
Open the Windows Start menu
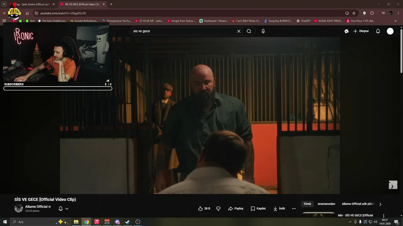pos(5,222)
